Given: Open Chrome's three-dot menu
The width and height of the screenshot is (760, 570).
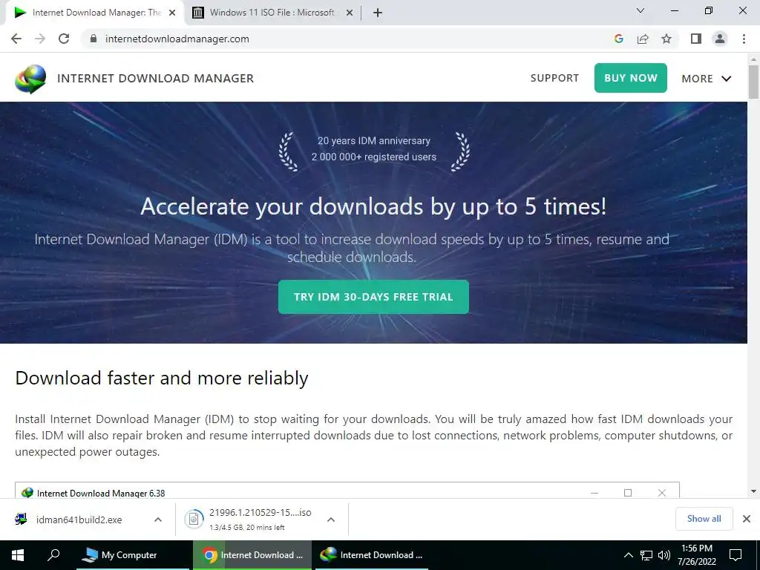Looking at the screenshot, I should coord(744,39).
